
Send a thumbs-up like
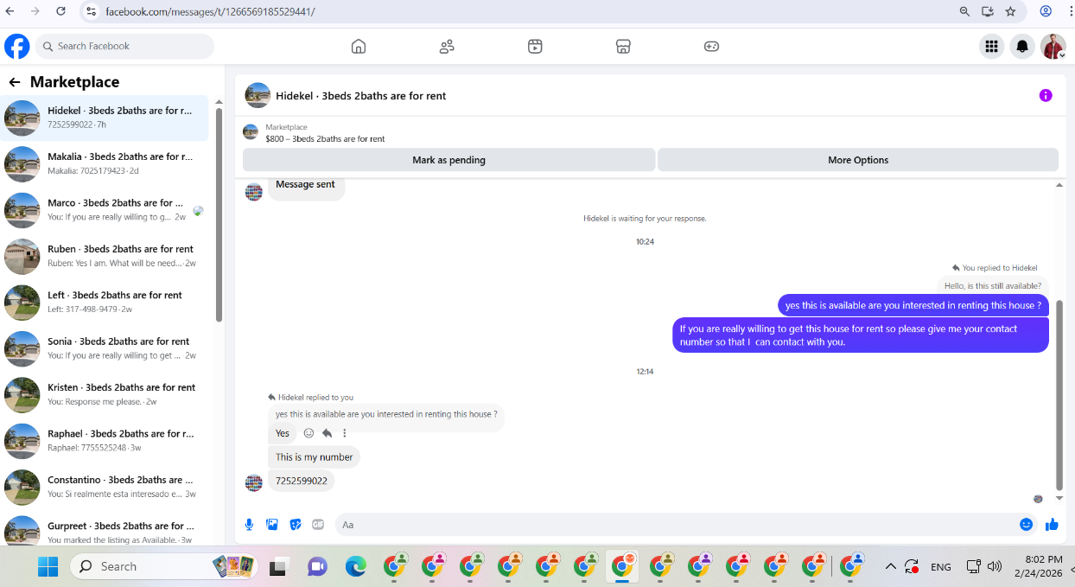1052,524
